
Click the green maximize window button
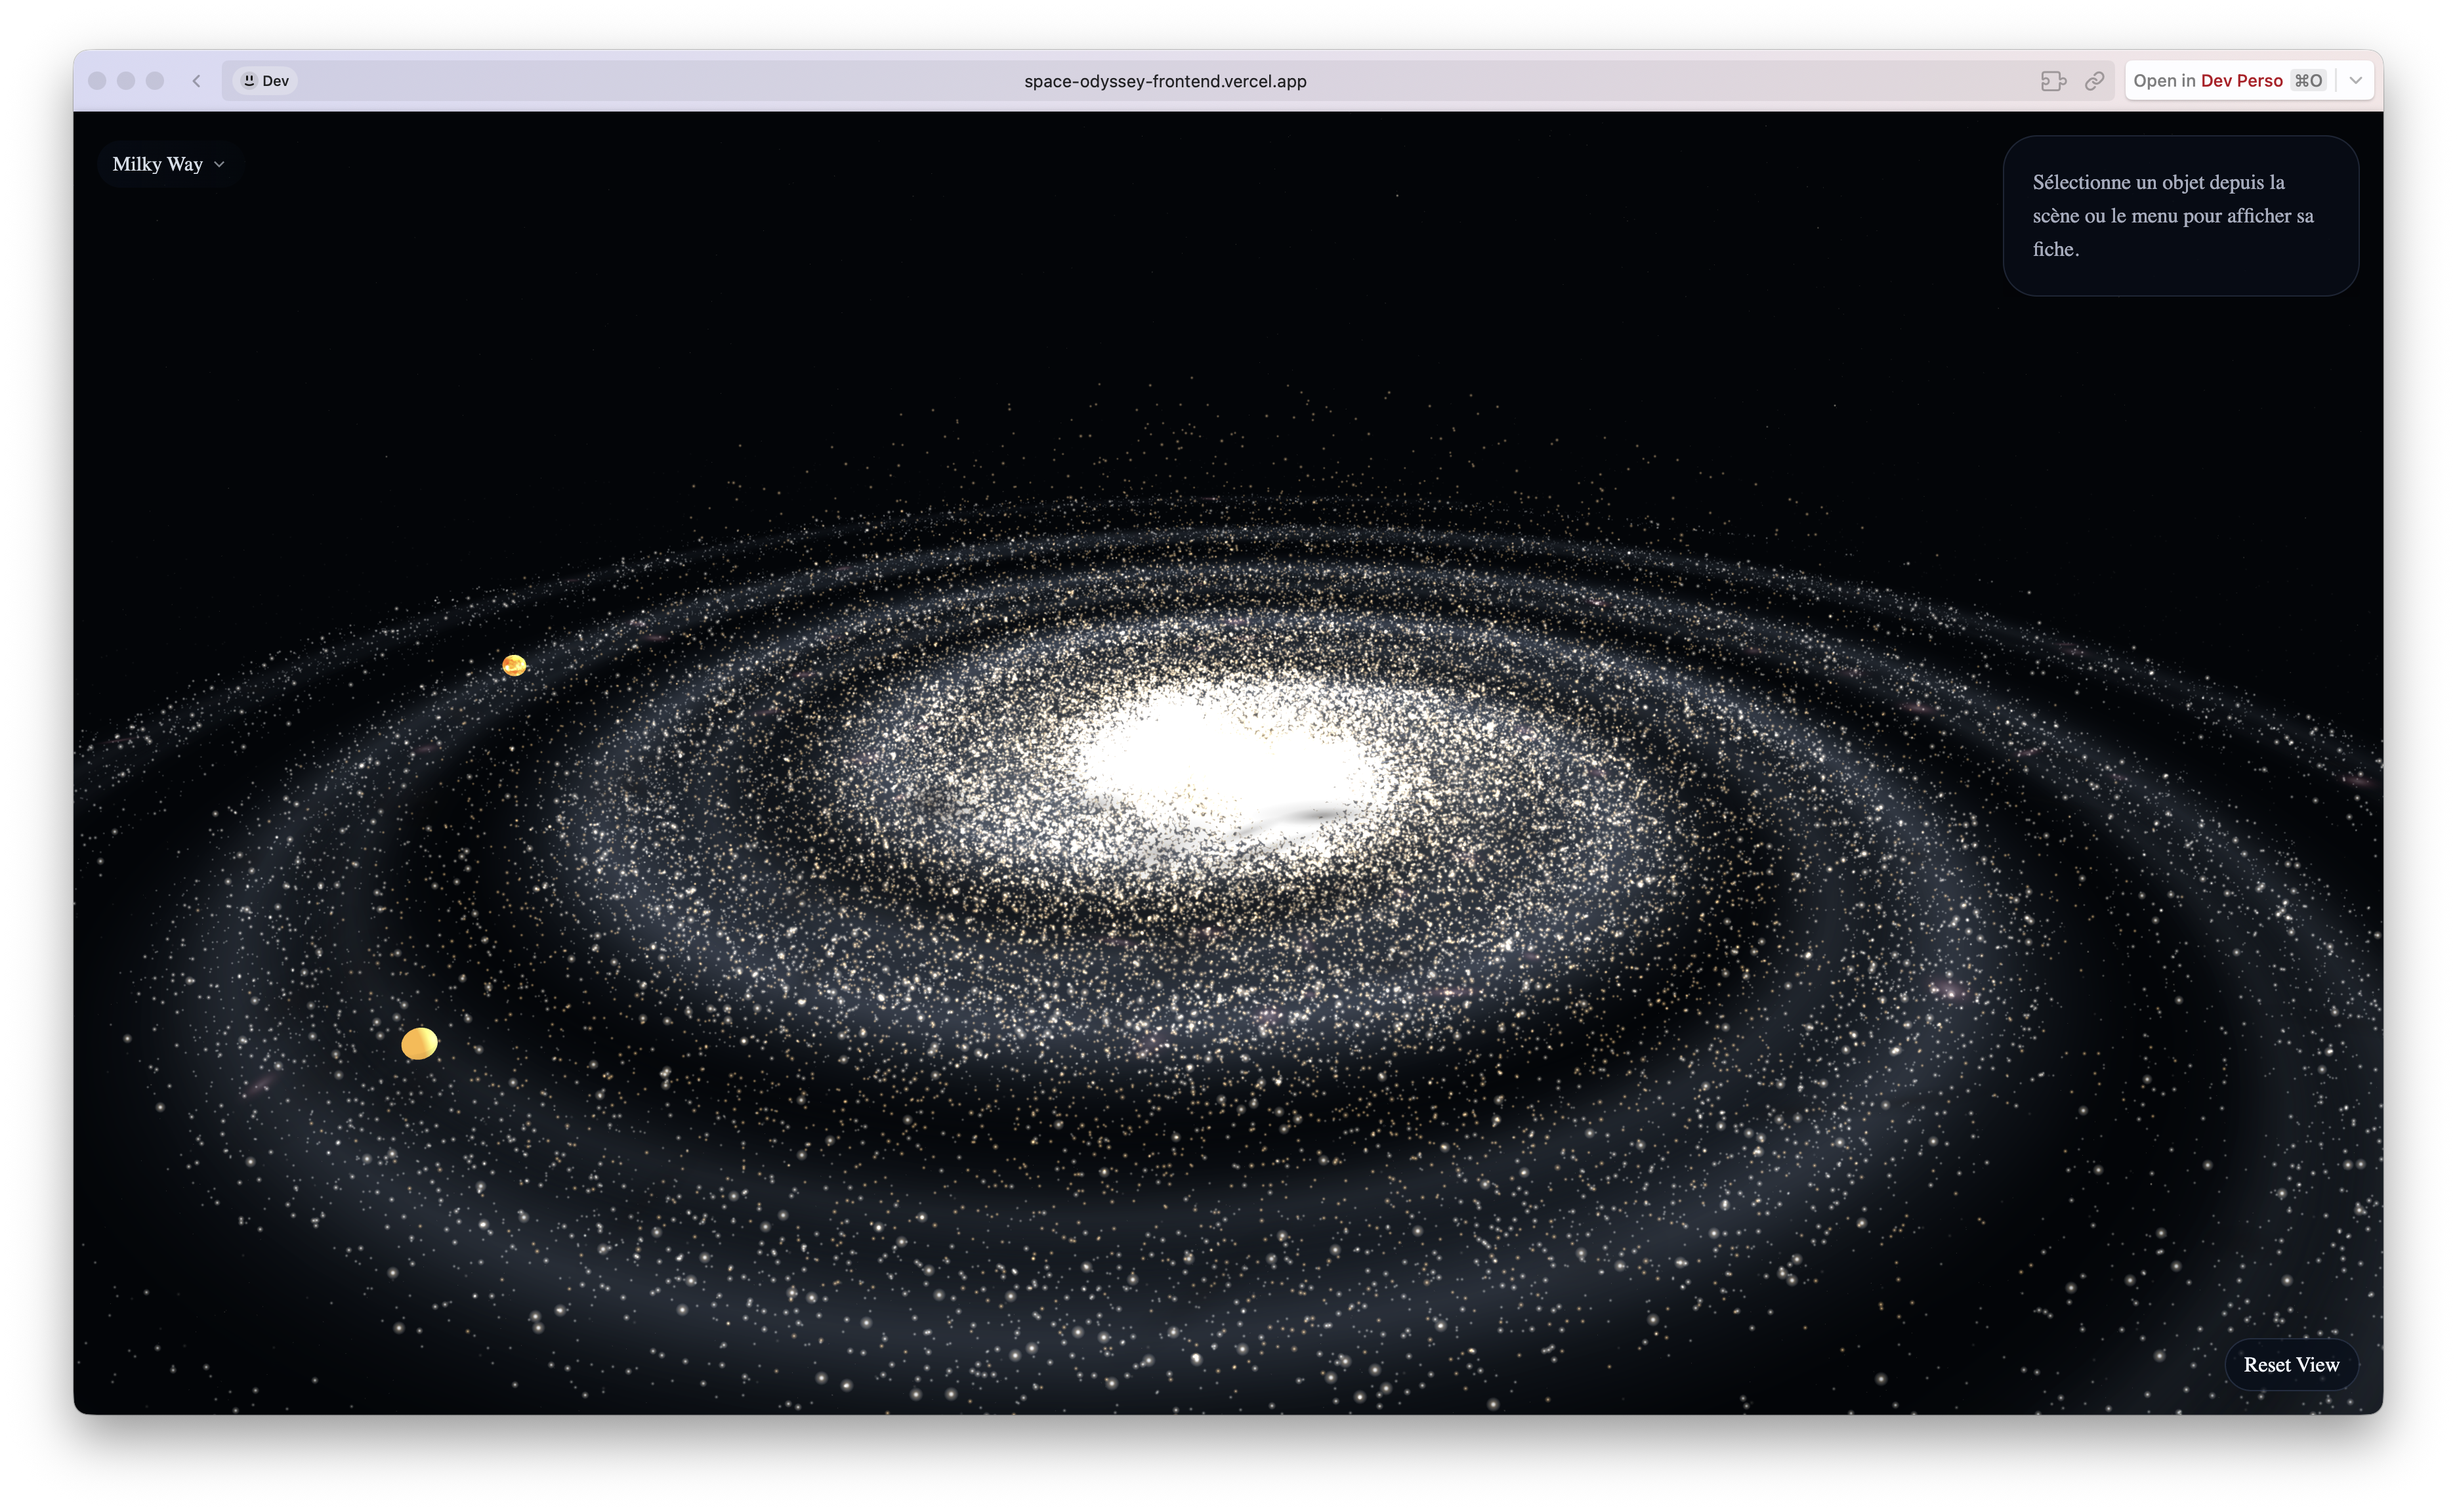(155, 81)
